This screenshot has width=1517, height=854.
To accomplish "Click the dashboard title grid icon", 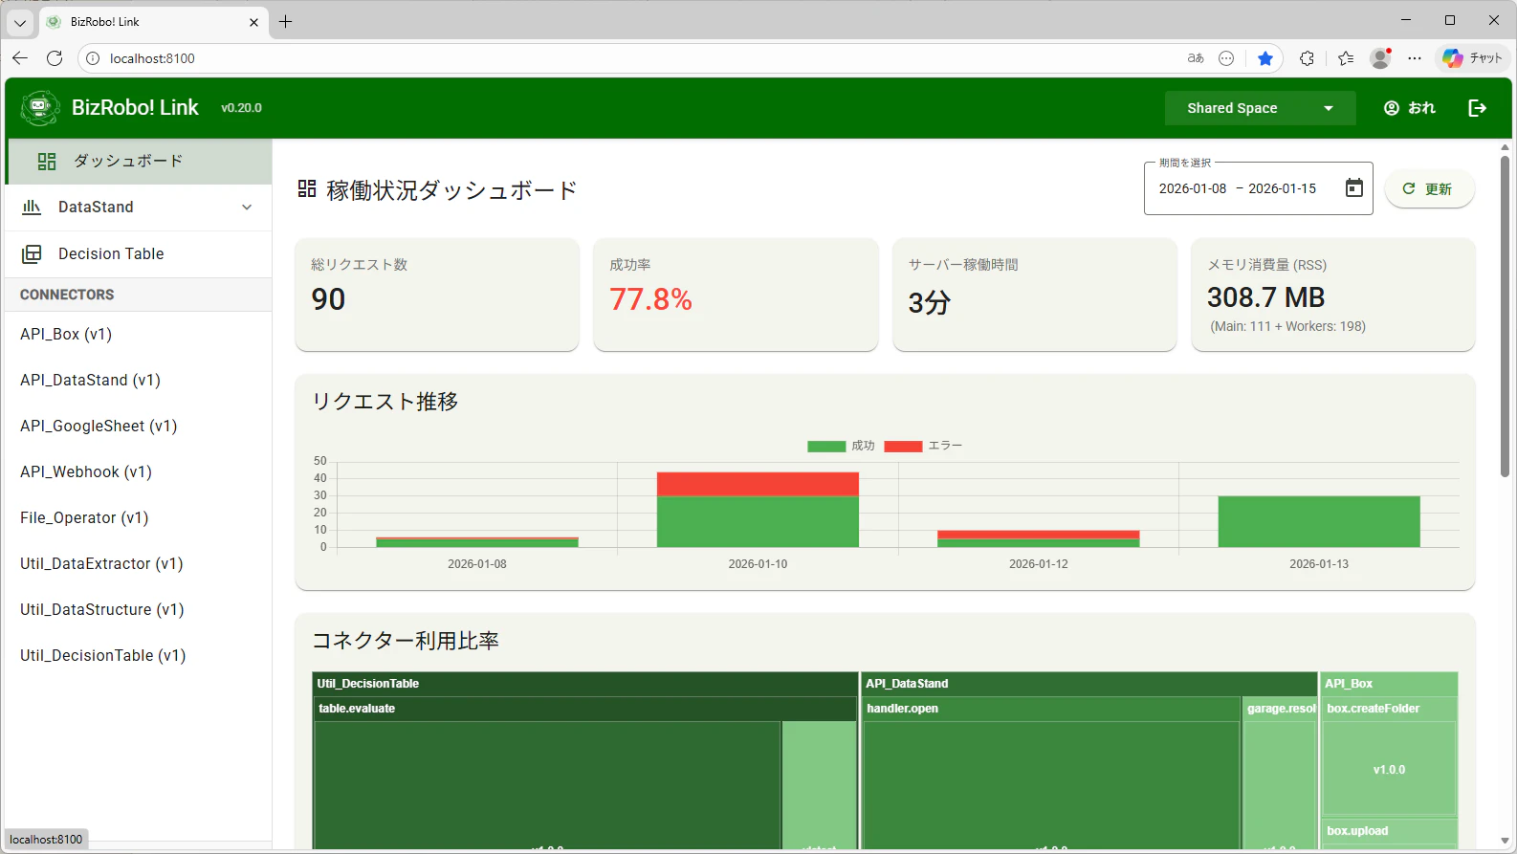I will (306, 188).
